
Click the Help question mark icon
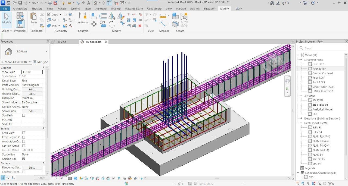[x=313, y=3]
